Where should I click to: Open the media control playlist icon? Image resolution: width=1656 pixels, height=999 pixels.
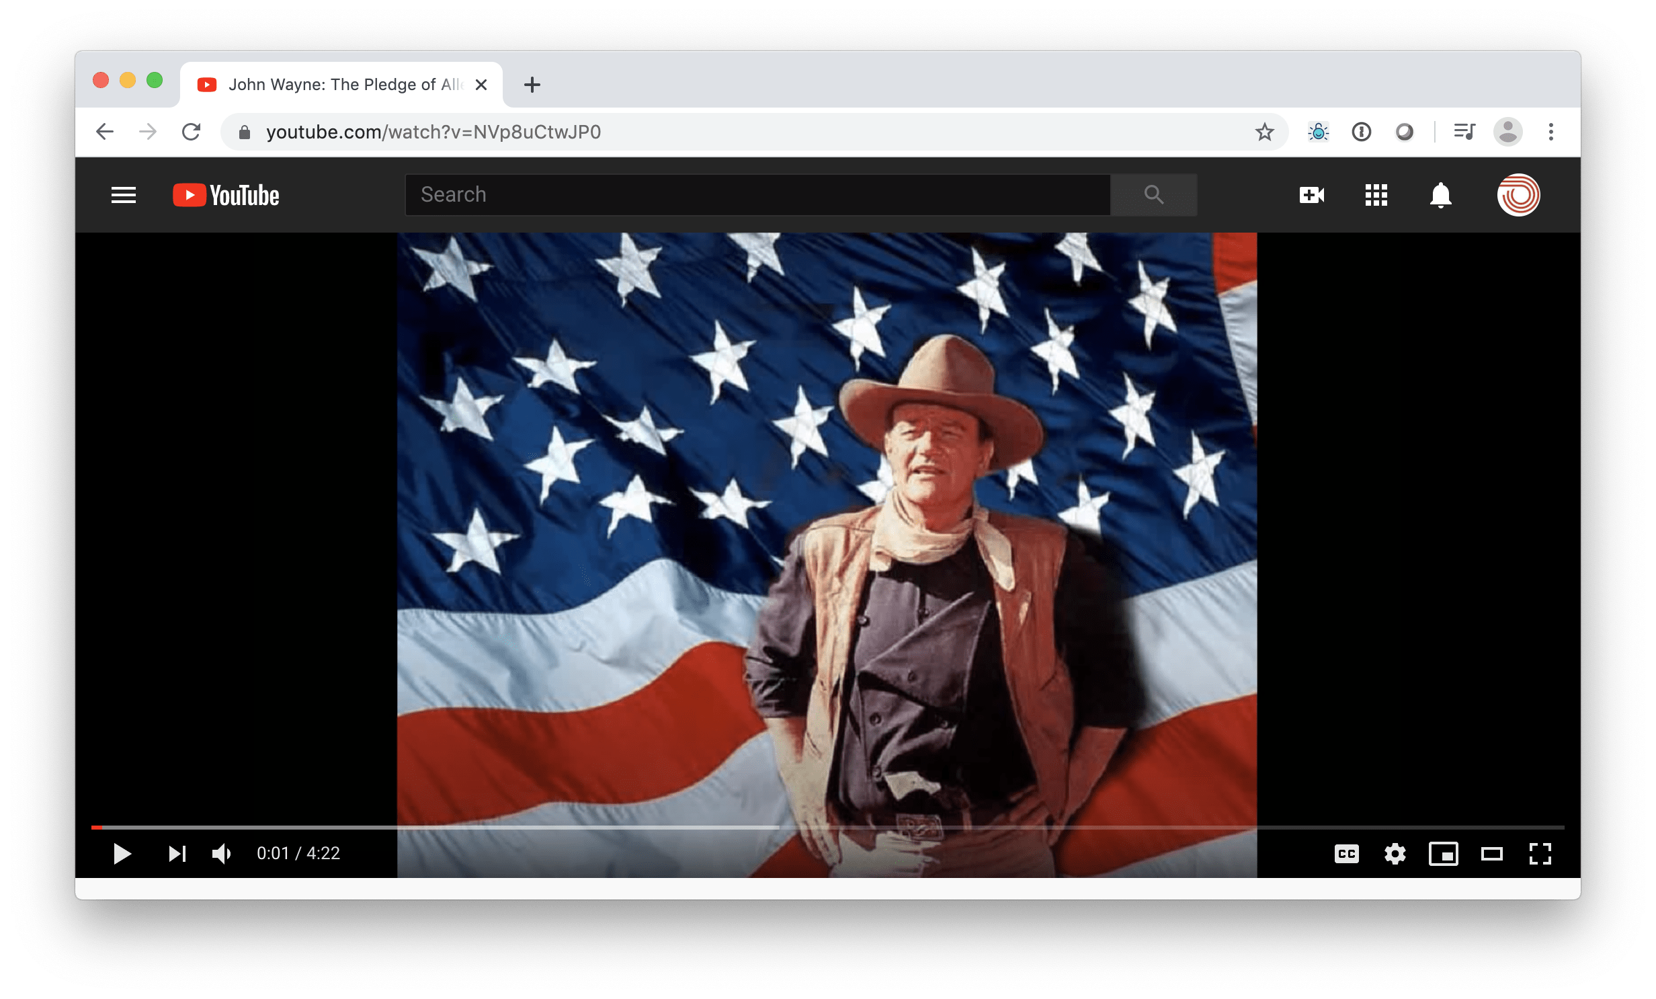[1464, 132]
